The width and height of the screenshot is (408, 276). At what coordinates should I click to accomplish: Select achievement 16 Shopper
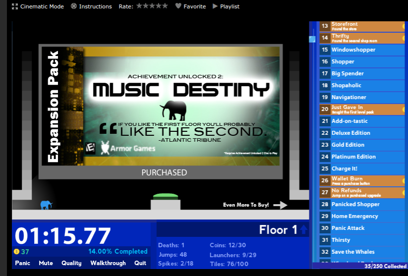coord(362,61)
